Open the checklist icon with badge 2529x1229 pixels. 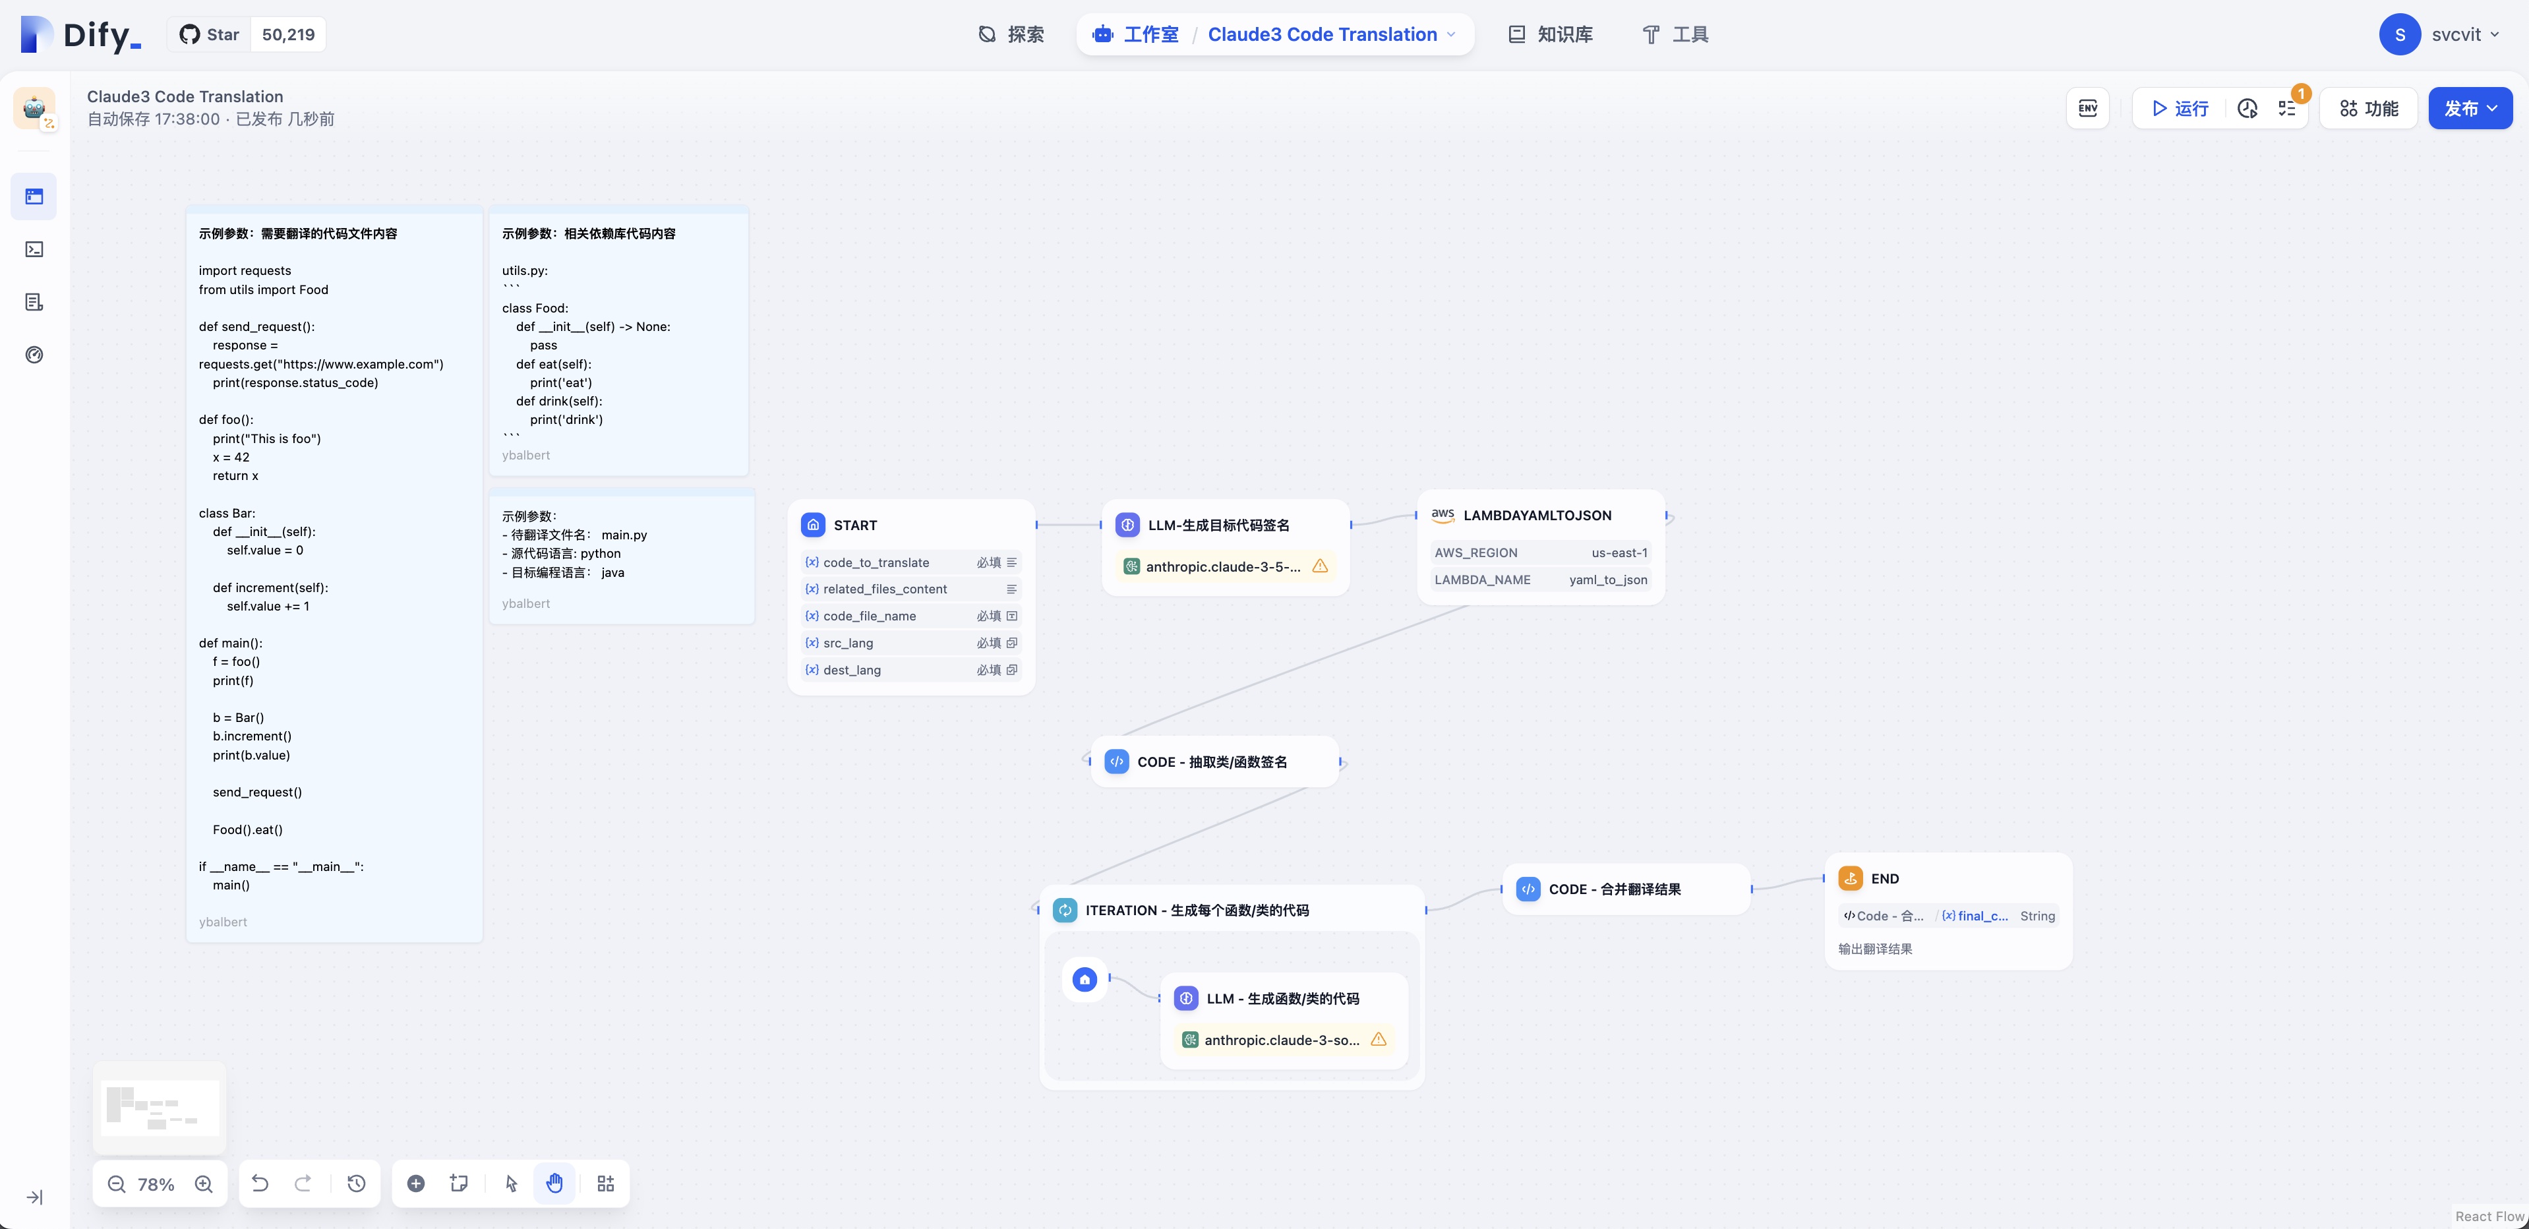point(2288,108)
